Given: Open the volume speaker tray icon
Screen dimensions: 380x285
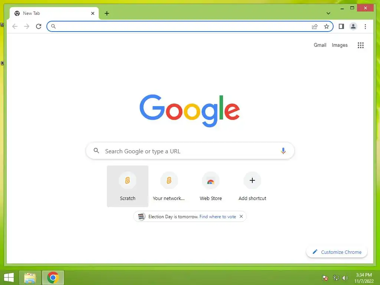Looking at the screenshot, I should click(345, 278).
